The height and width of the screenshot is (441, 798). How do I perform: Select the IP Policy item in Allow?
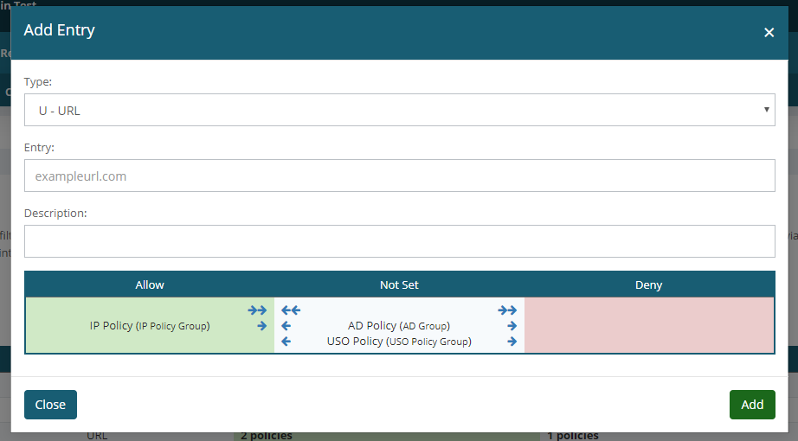tap(150, 326)
